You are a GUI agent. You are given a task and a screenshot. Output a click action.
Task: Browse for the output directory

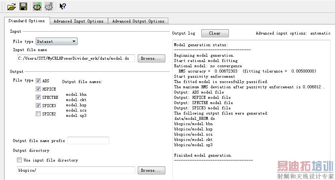pos(151,171)
